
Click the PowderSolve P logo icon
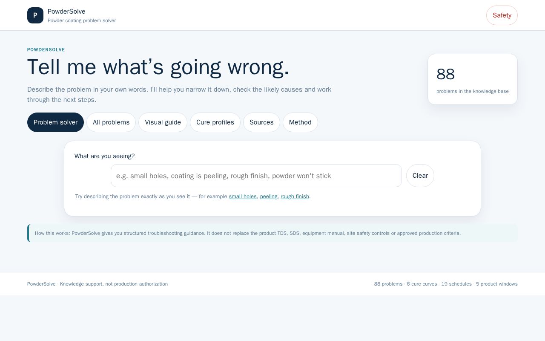point(35,15)
